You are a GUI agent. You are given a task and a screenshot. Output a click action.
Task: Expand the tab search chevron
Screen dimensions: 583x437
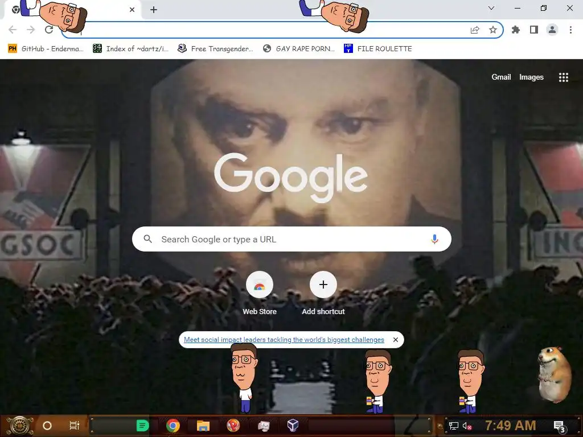491,8
